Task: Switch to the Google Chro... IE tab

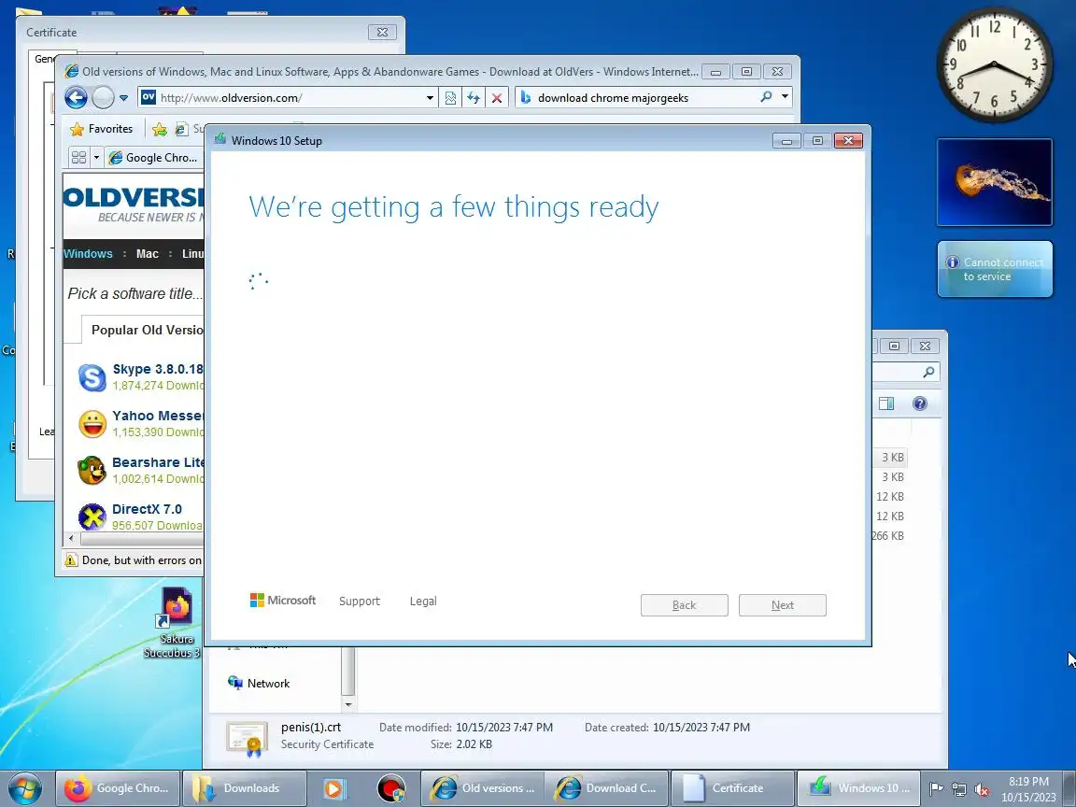Action: (x=153, y=157)
